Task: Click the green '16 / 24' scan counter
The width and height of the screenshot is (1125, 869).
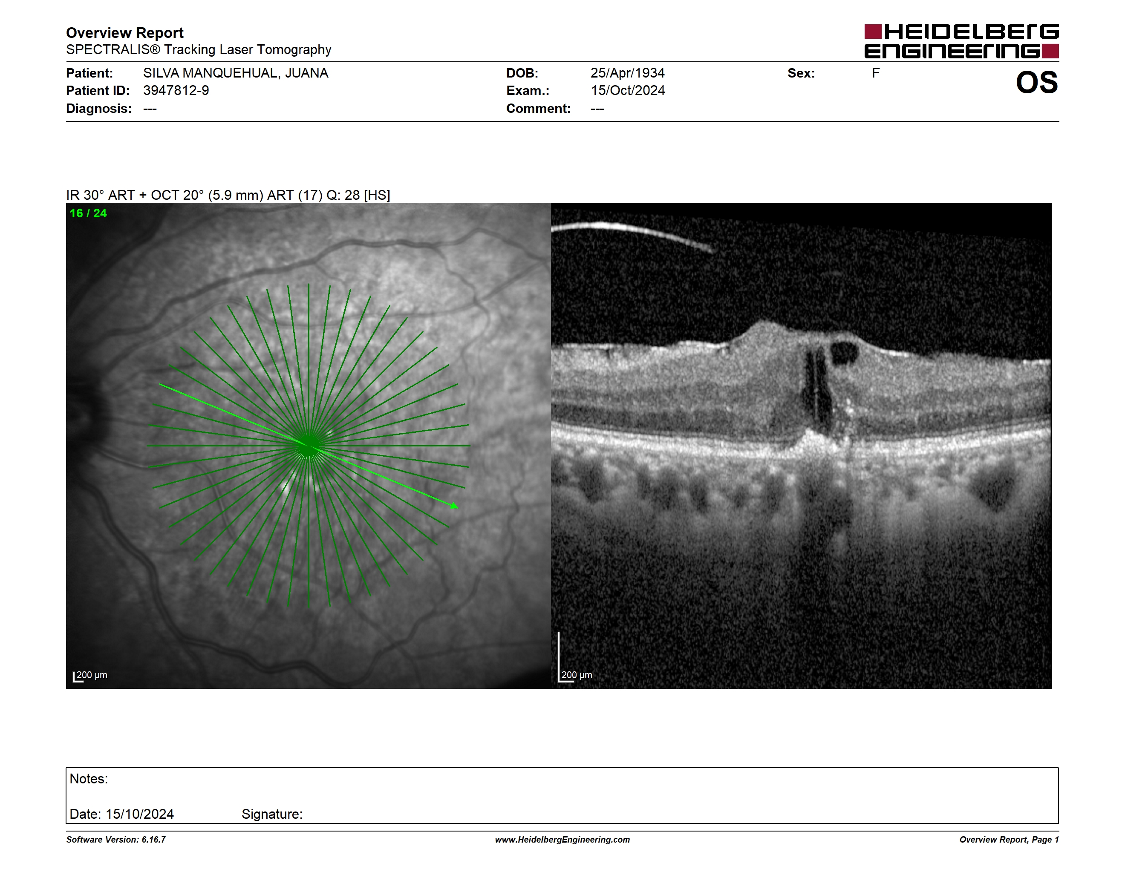Action: pos(88,213)
